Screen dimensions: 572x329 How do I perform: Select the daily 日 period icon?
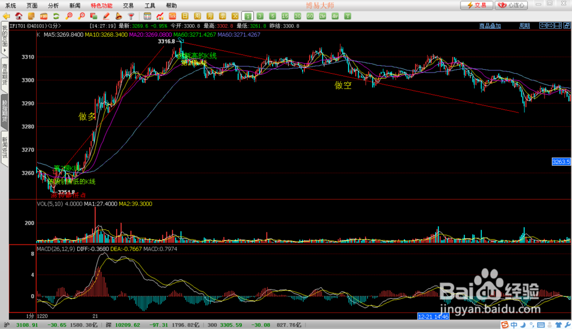click(185, 16)
